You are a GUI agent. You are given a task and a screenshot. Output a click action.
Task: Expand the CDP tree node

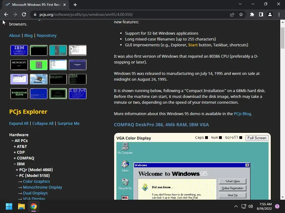click(19, 152)
